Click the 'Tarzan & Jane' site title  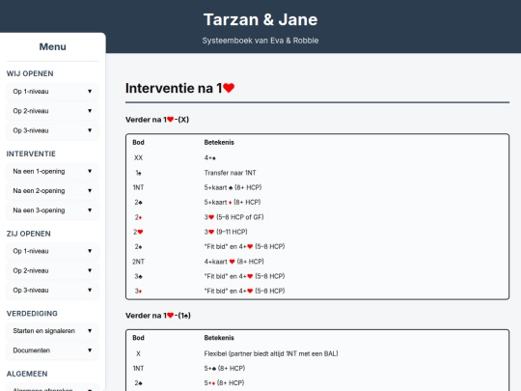[x=260, y=19]
